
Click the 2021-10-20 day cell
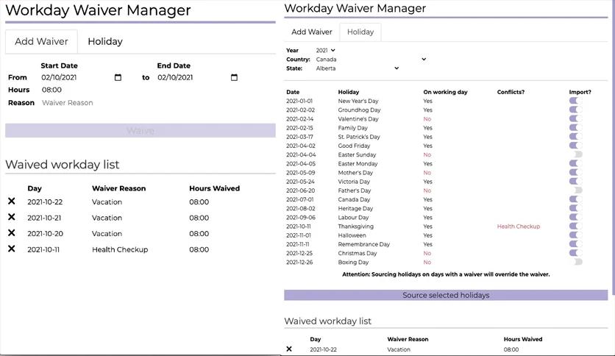point(45,234)
